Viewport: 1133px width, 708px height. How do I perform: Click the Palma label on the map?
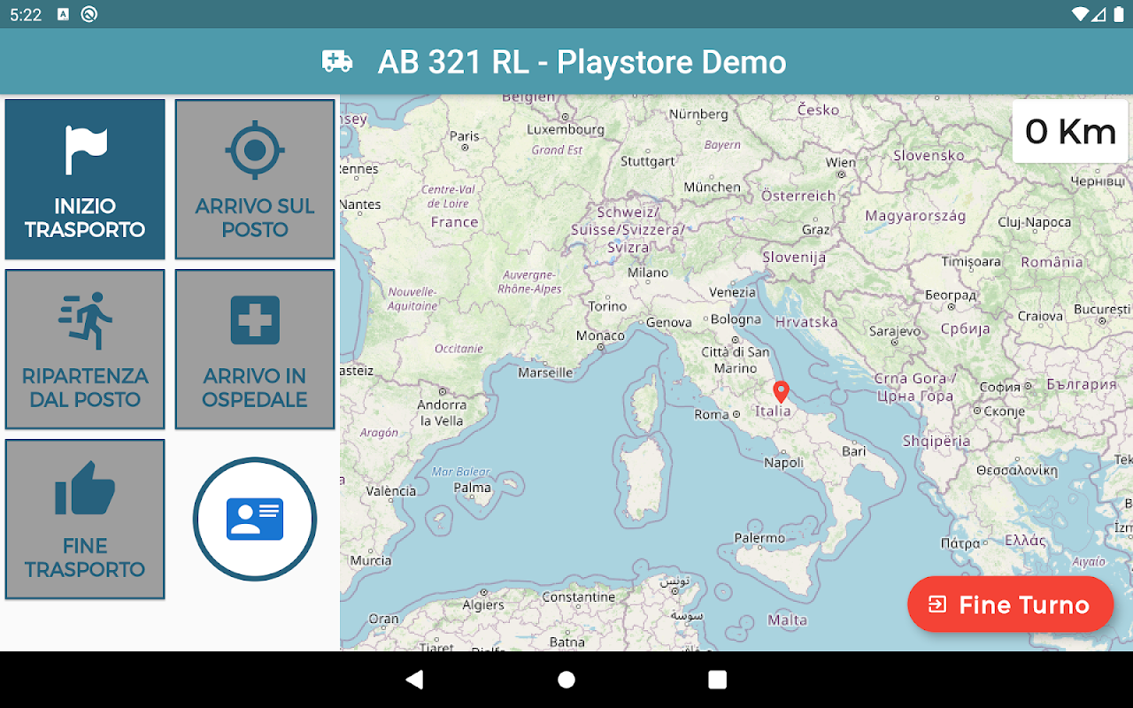pyautogui.click(x=472, y=488)
